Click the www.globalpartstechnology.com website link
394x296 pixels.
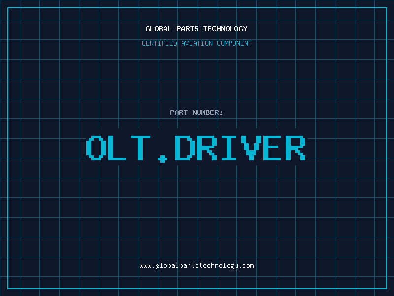pyautogui.click(x=197, y=266)
